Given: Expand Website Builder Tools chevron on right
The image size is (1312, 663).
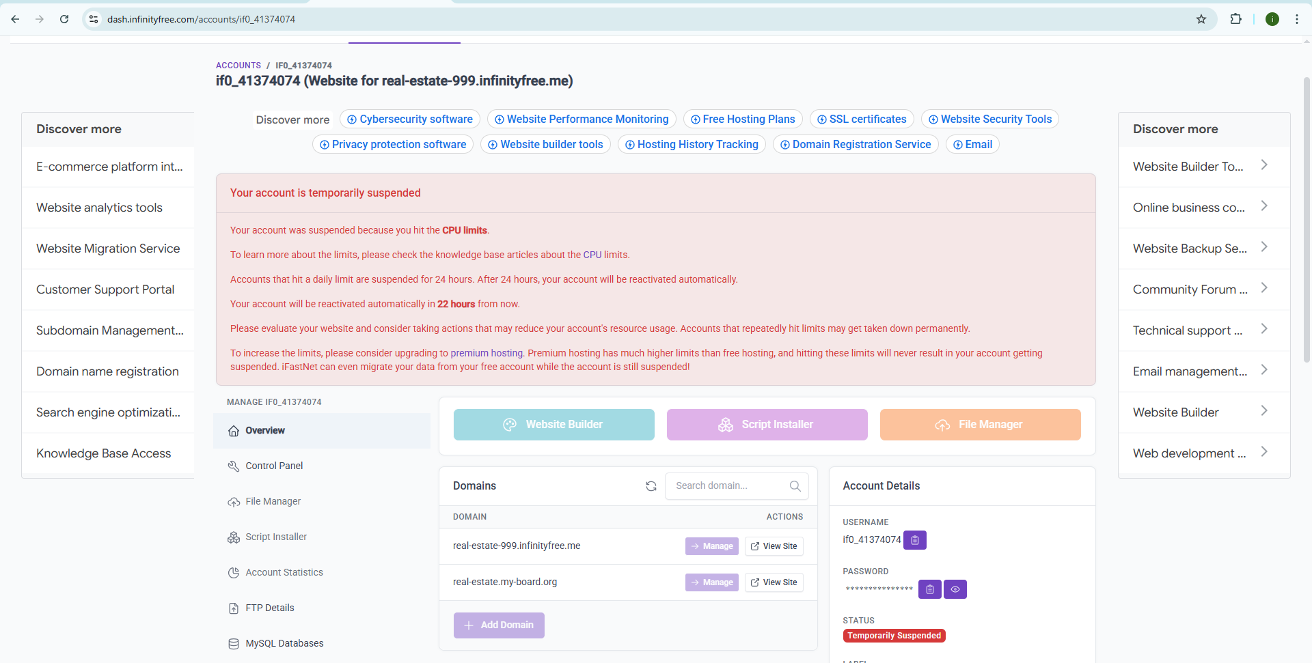Looking at the screenshot, I should tap(1263, 165).
